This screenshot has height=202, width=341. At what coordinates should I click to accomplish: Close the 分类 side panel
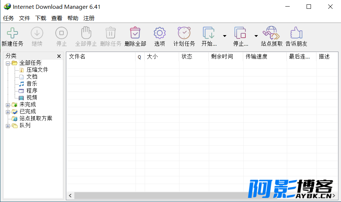pos(59,56)
